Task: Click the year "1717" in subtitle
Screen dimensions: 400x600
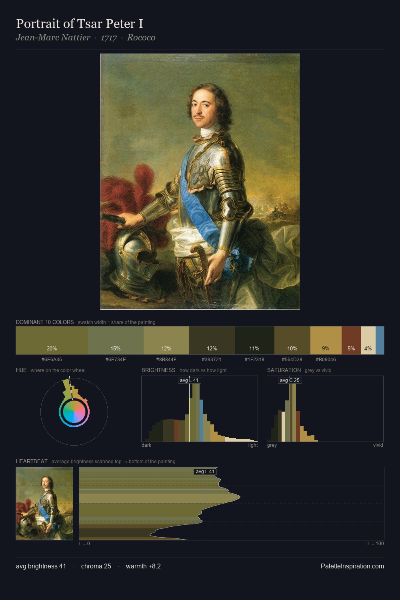Action: tap(109, 38)
